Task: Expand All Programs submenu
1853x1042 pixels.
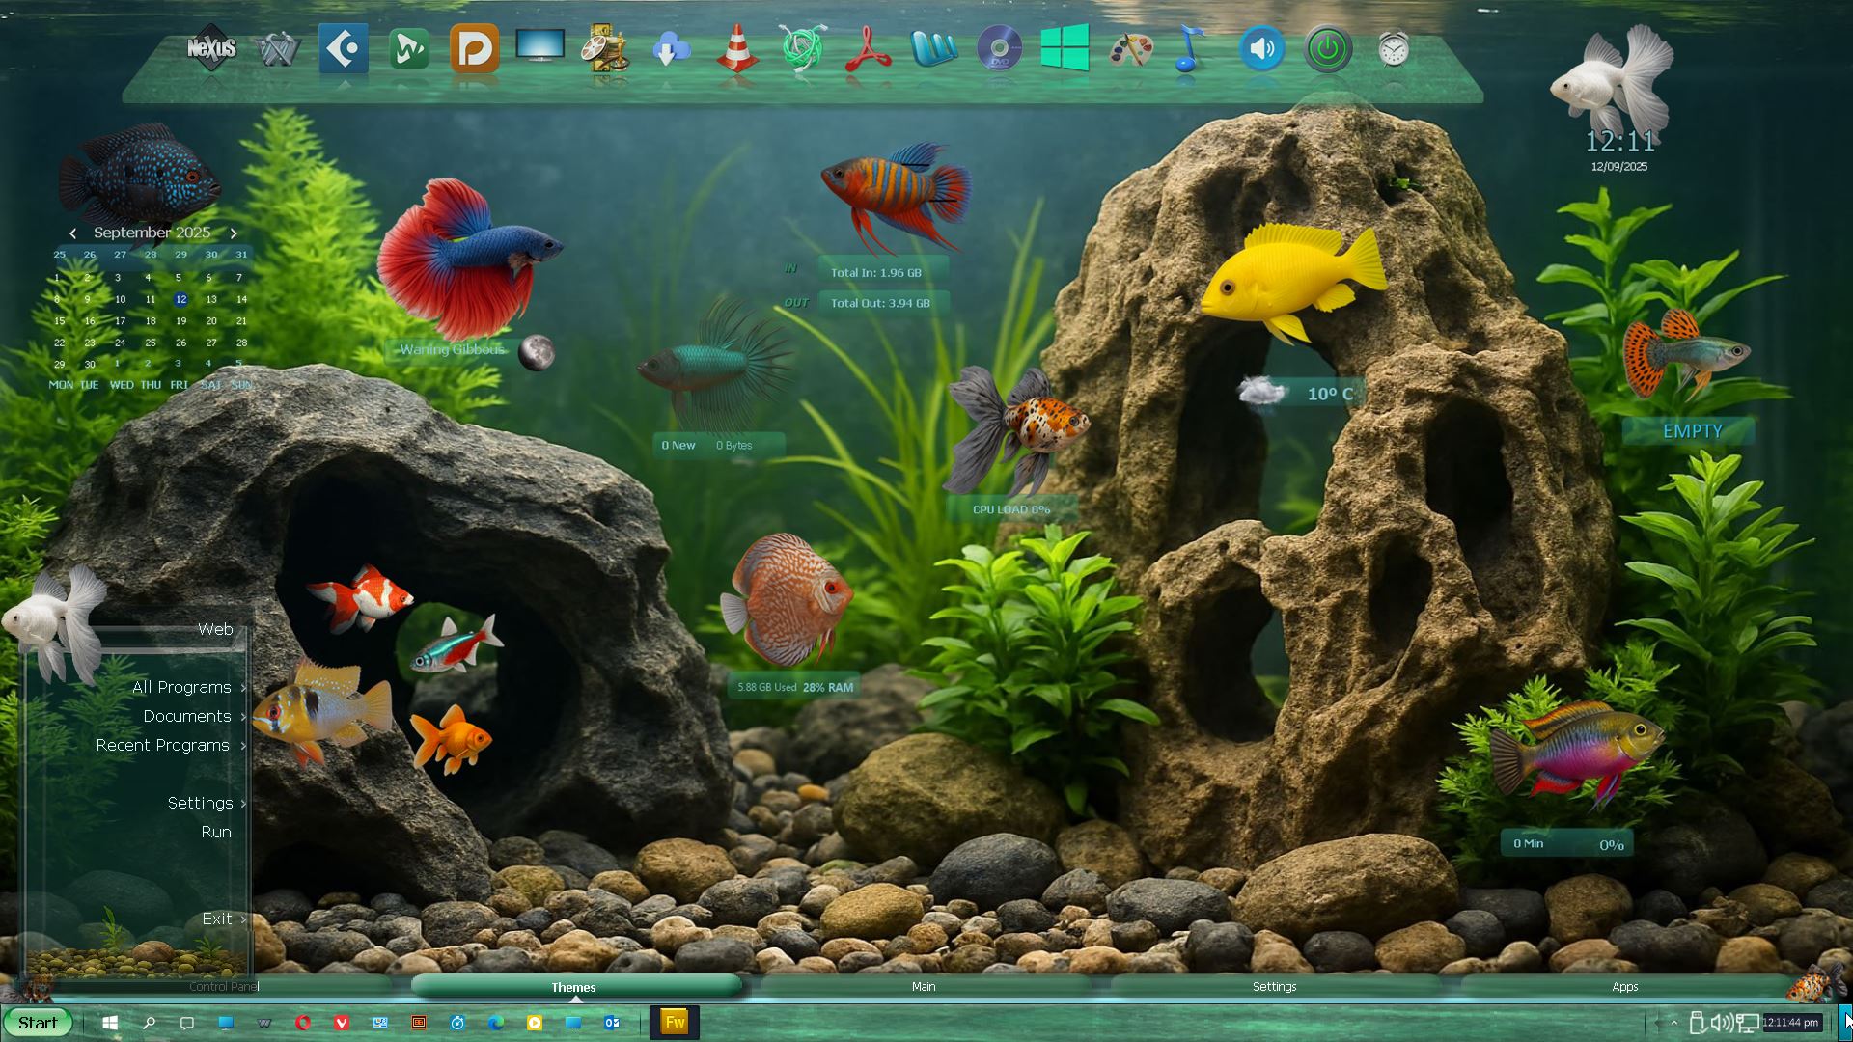Action: (182, 687)
